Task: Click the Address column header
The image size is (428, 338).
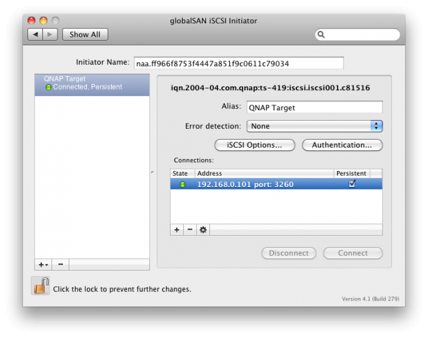Action: (x=264, y=174)
